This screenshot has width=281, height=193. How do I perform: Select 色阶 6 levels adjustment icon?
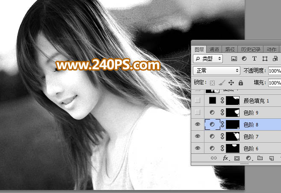[212, 148]
